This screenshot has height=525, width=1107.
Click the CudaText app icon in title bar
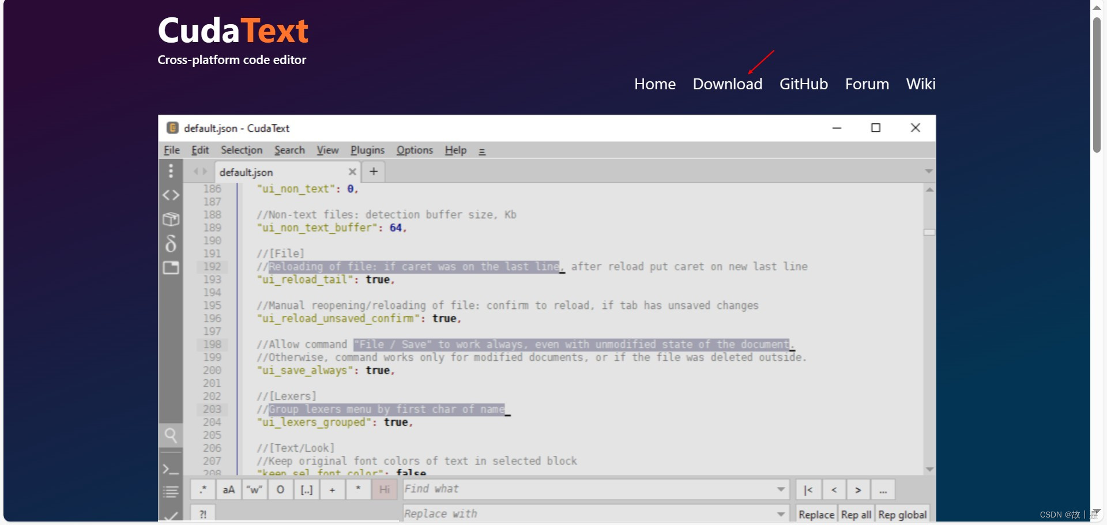(x=172, y=128)
